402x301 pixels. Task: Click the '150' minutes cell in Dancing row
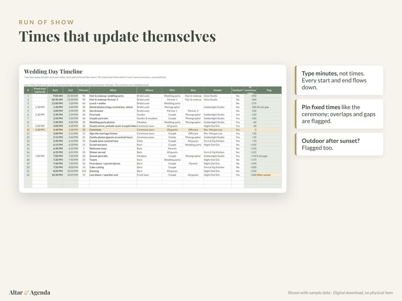[x=84, y=171]
